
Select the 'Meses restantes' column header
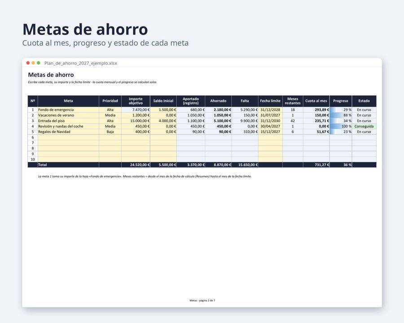tap(293, 101)
